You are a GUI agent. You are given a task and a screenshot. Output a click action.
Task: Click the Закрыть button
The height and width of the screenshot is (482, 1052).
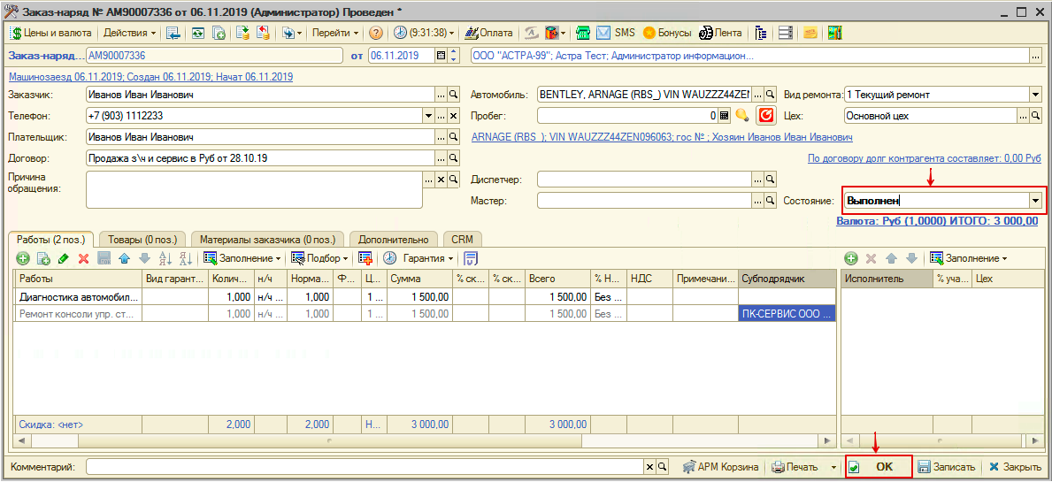[1015, 467]
